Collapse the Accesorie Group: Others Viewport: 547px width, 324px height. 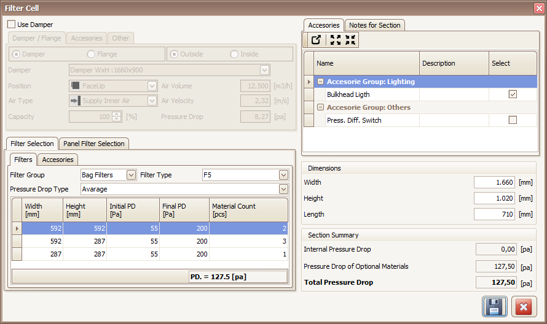[321, 107]
